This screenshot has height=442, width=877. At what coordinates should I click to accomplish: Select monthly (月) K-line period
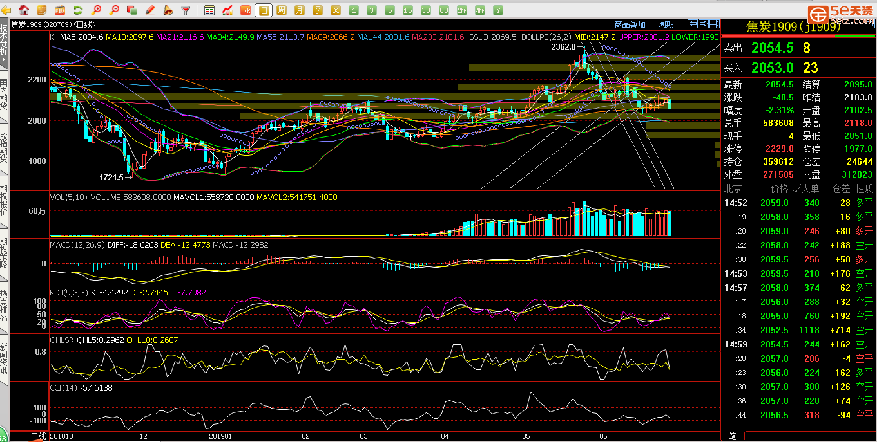point(300,10)
